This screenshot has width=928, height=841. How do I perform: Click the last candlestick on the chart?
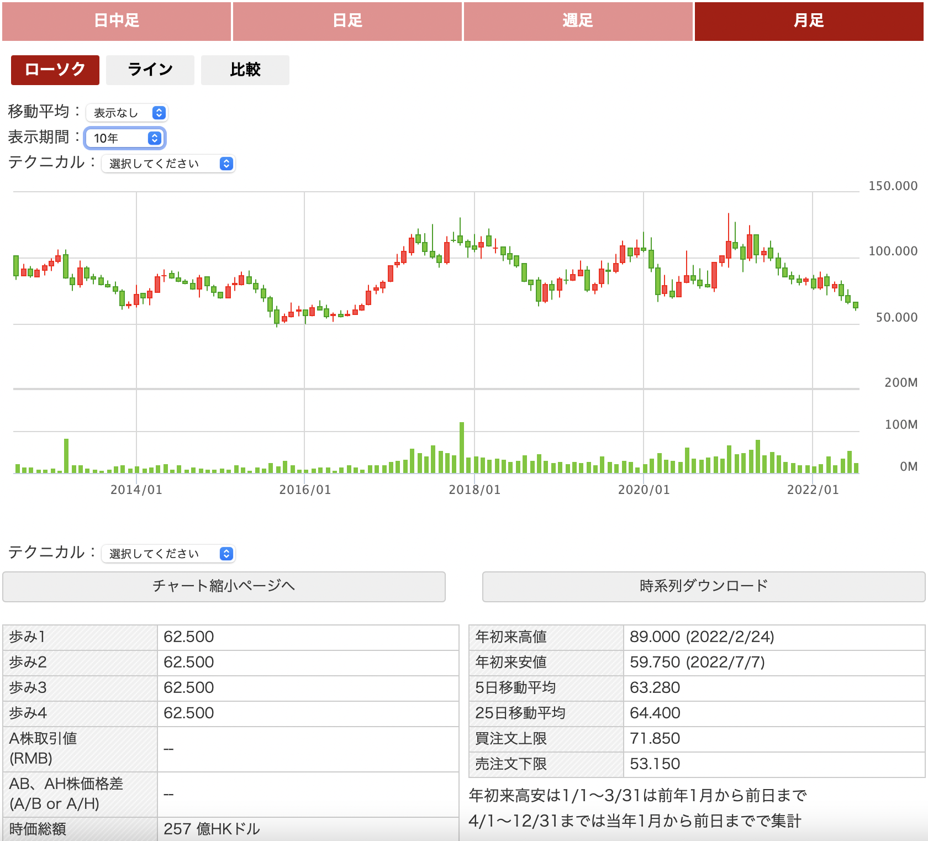coord(856,305)
